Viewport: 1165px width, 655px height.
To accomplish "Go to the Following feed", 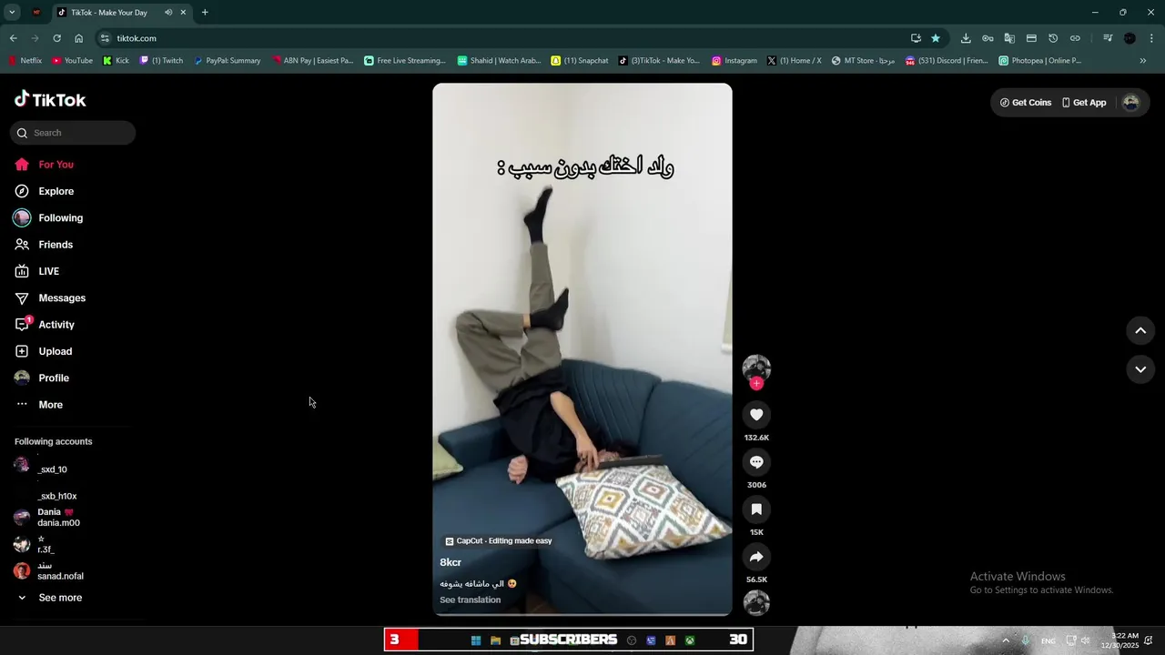I will click(x=48, y=217).
